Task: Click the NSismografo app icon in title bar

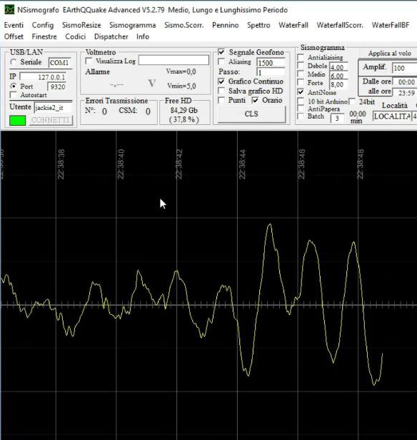Action: point(9,10)
